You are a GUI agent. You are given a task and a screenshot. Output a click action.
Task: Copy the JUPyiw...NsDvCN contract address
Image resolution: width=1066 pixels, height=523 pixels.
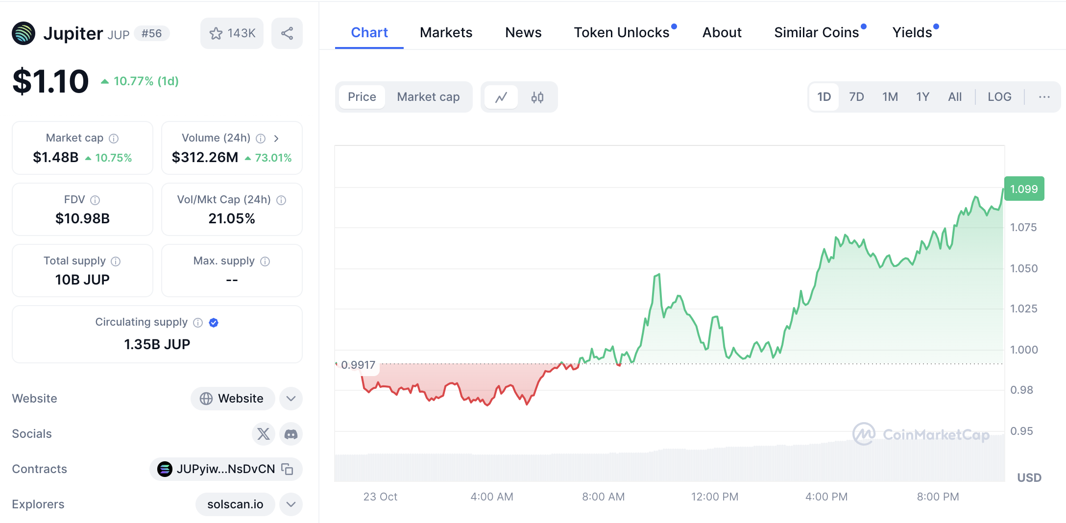[x=287, y=469]
